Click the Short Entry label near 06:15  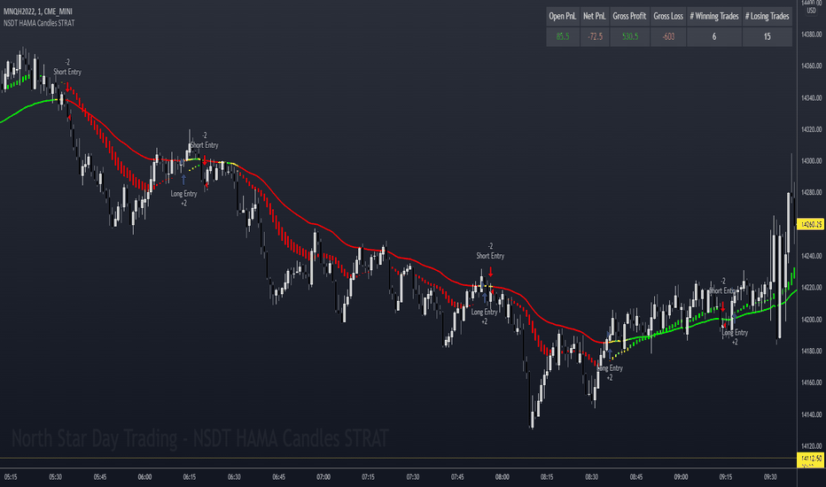click(x=205, y=145)
